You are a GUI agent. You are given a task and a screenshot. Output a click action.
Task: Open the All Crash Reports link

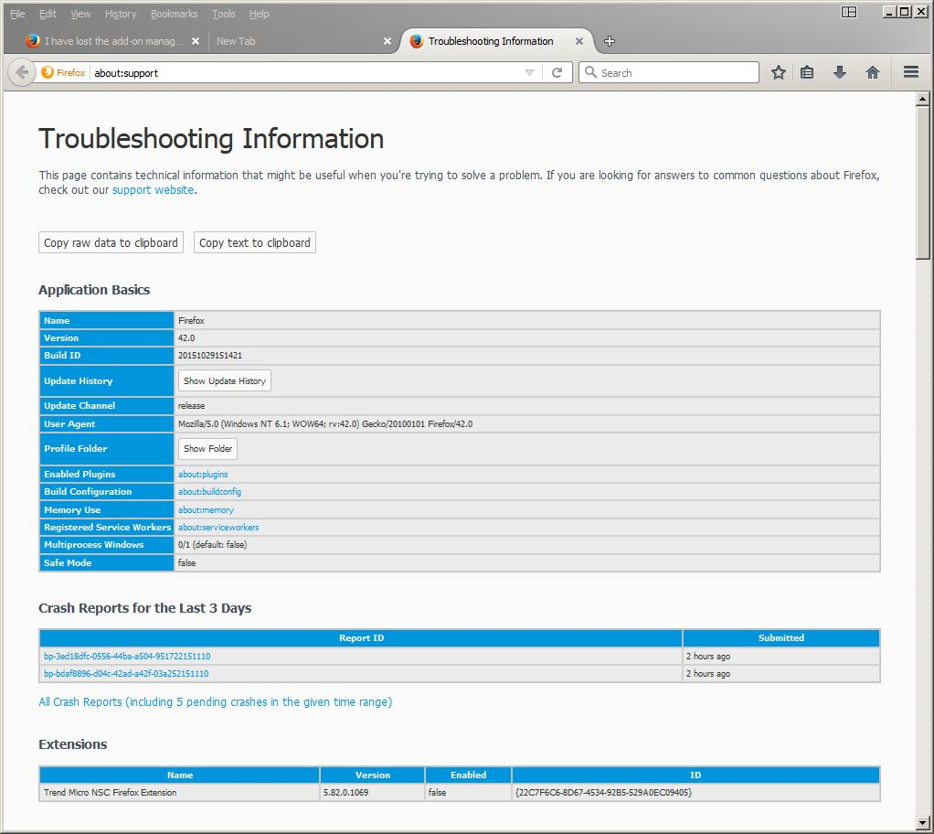pos(215,701)
